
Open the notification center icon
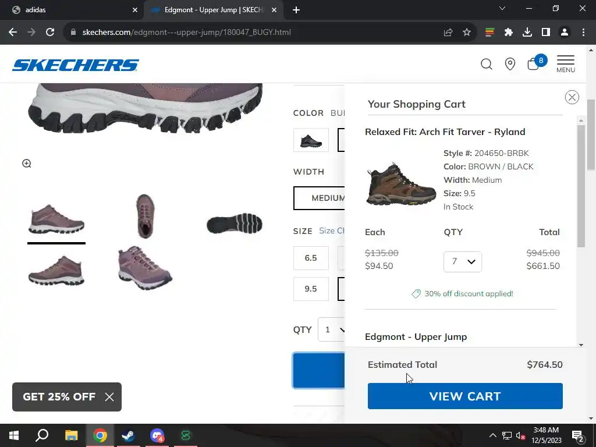click(577, 435)
